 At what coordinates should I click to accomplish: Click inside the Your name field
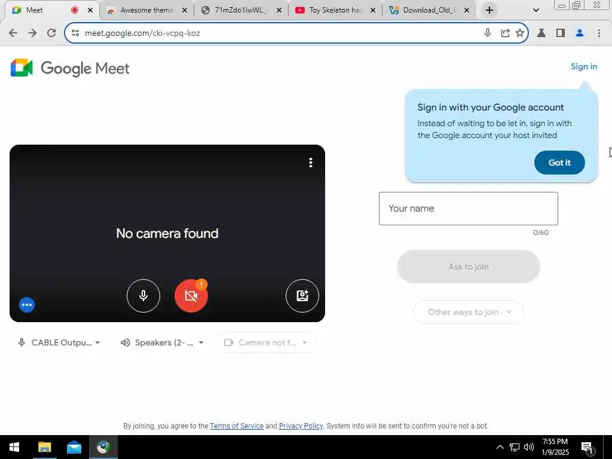[469, 209]
